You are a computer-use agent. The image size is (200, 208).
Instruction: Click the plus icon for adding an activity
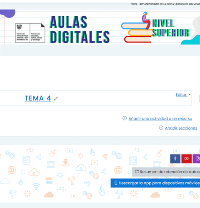[125, 118]
